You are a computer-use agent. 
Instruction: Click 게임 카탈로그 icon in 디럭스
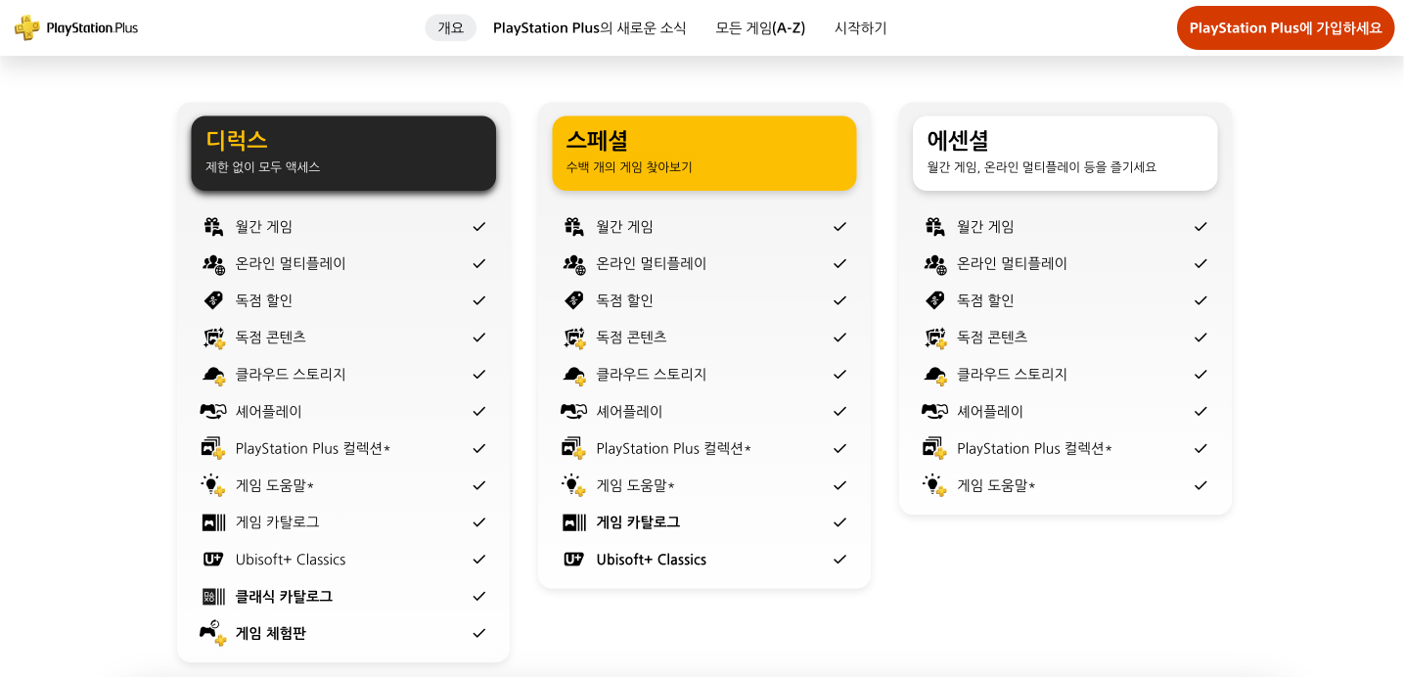[213, 522]
